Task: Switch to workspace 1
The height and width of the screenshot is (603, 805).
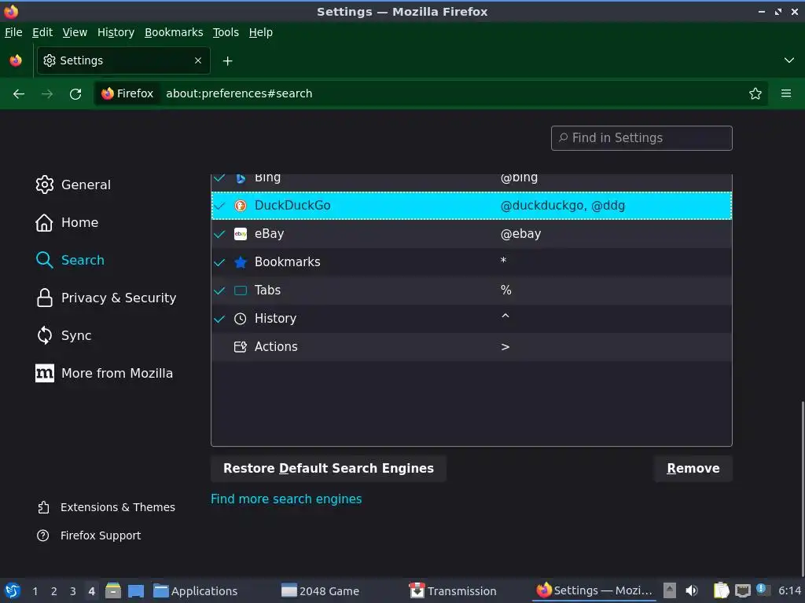Action: point(35,591)
